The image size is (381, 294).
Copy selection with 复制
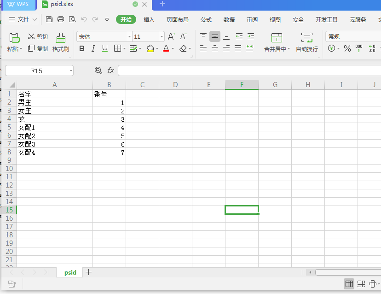click(x=38, y=48)
